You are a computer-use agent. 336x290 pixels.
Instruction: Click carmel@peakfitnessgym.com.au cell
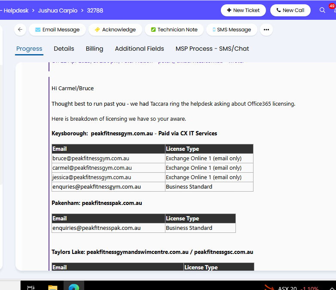pos(108,168)
